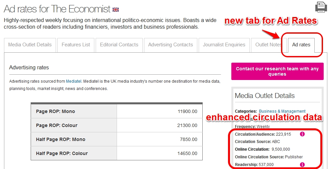Open the Business & Management category link

coord(282,111)
